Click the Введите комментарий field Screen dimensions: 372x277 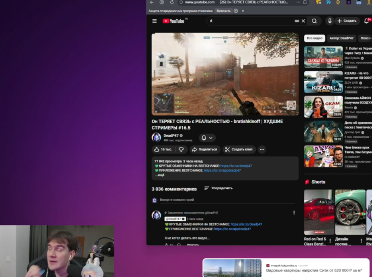click(227, 200)
